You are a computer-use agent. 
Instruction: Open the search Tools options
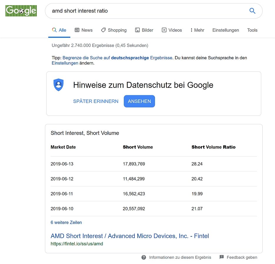point(252,30)
